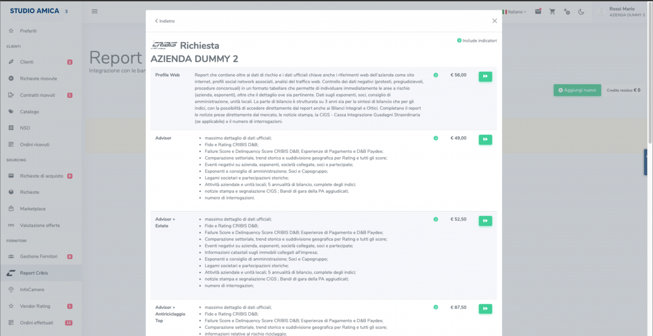Open the settings gears icon
This screenshot has width=653, height=336.
click(567, 12)
